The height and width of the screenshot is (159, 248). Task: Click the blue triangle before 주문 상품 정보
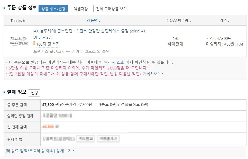[4, 8]
